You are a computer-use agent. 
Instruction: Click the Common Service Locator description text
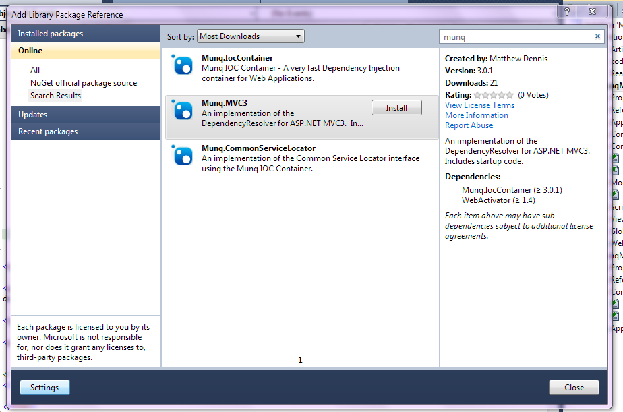pos(310,163)
